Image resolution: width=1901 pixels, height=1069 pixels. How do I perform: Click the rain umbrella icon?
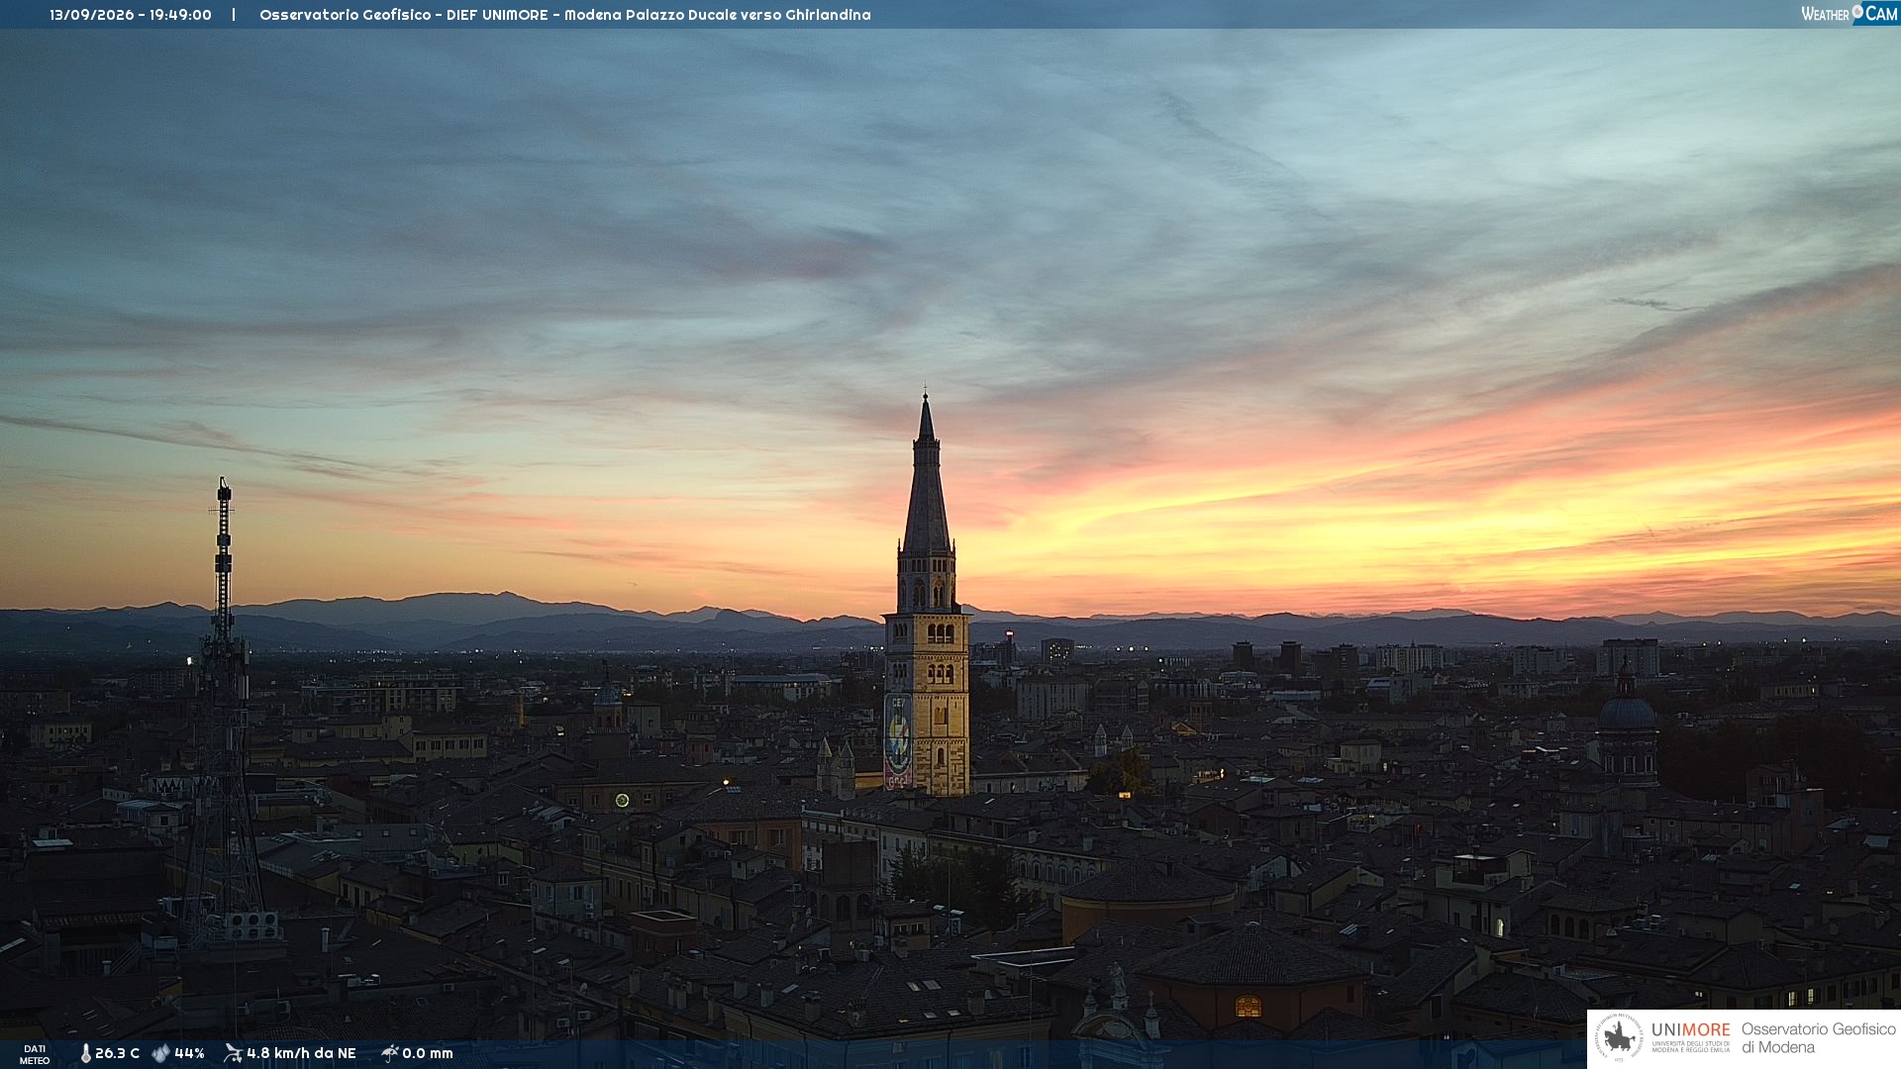pyautogui.click(x=390, y=1053)
